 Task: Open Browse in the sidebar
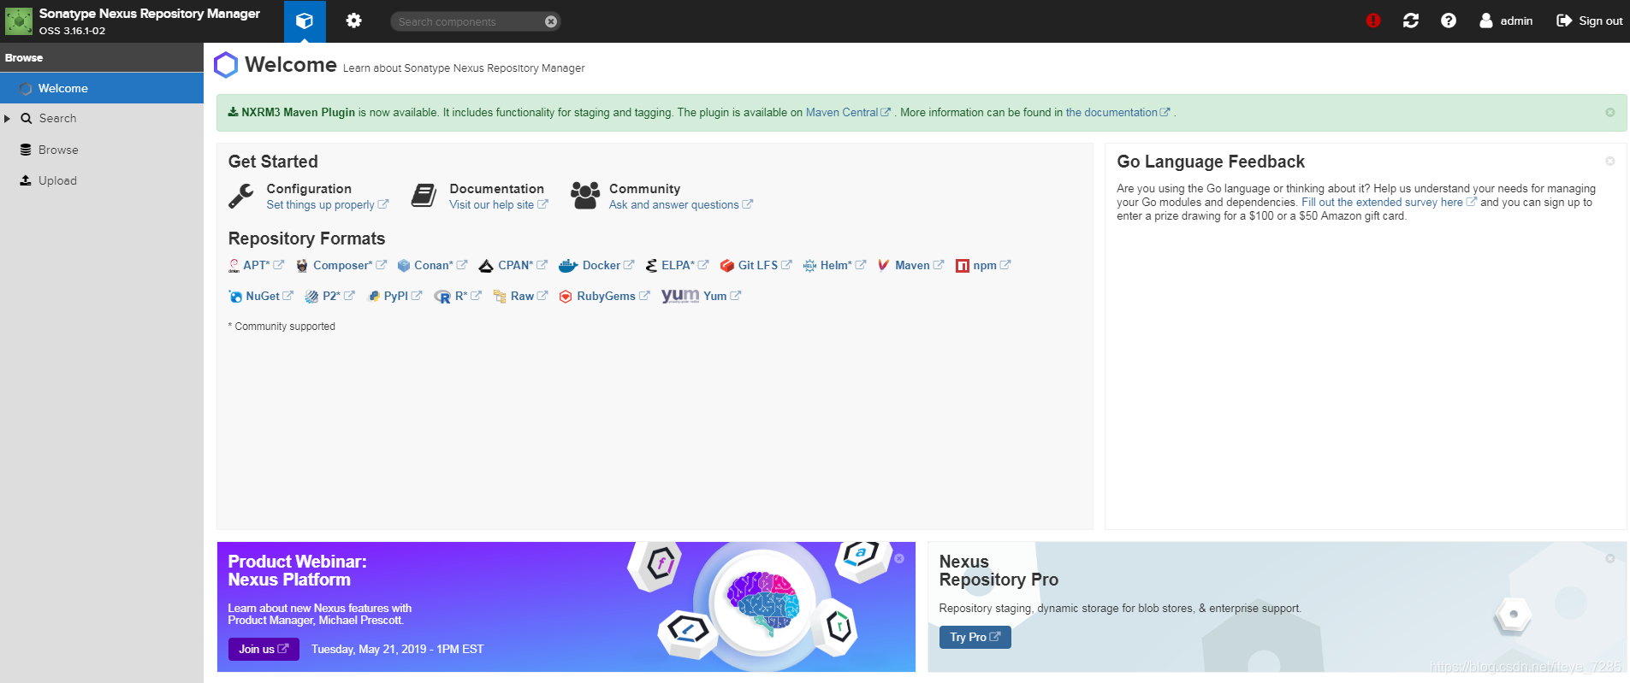(58, 150)
